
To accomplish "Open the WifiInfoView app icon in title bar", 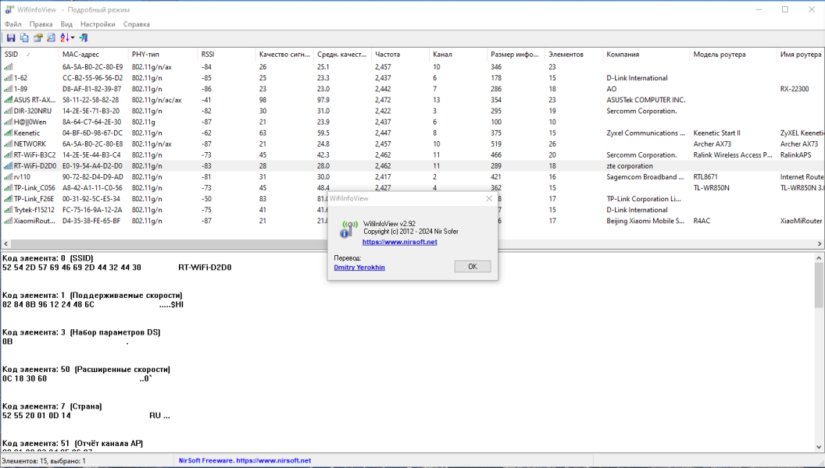I will coord(9,9).
